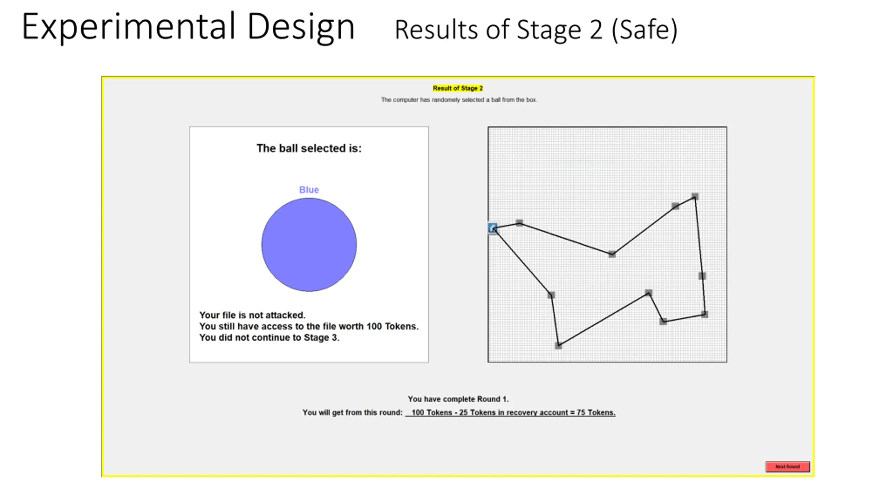Click the lowest gray node on the grid path

558,345
